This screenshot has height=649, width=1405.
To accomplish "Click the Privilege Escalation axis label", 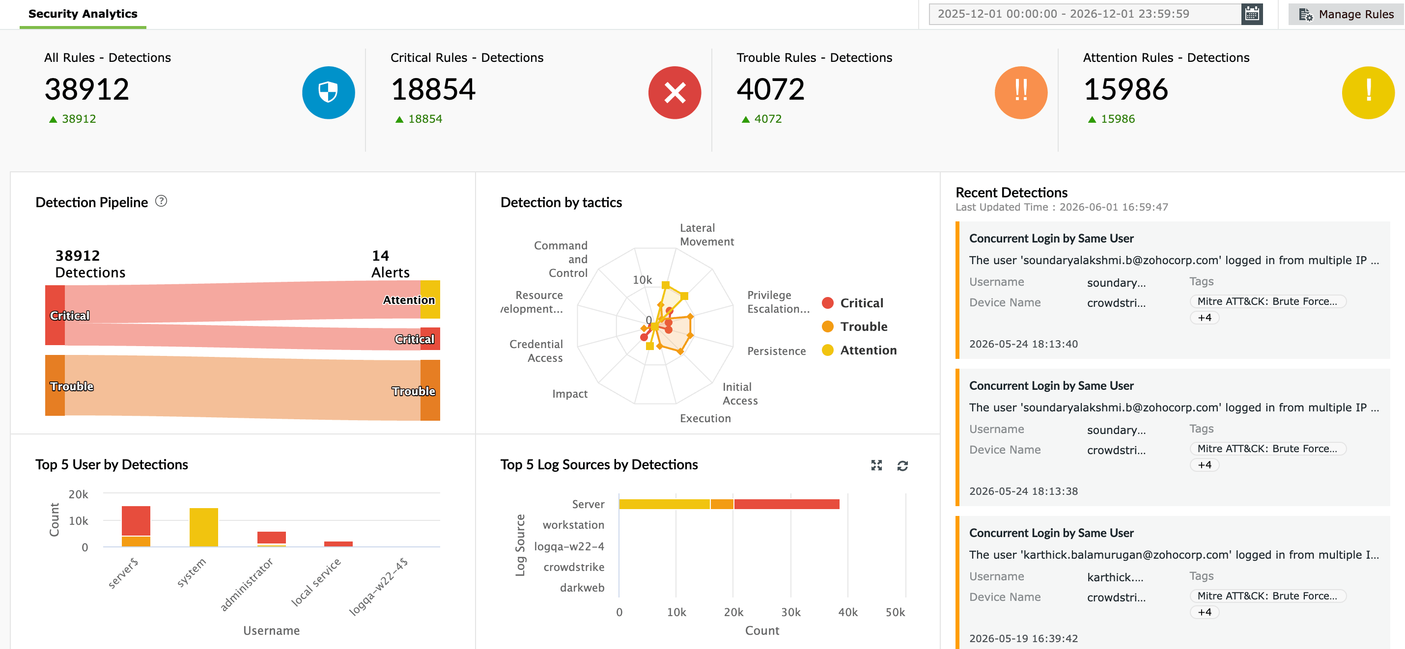I will (778, 302).
